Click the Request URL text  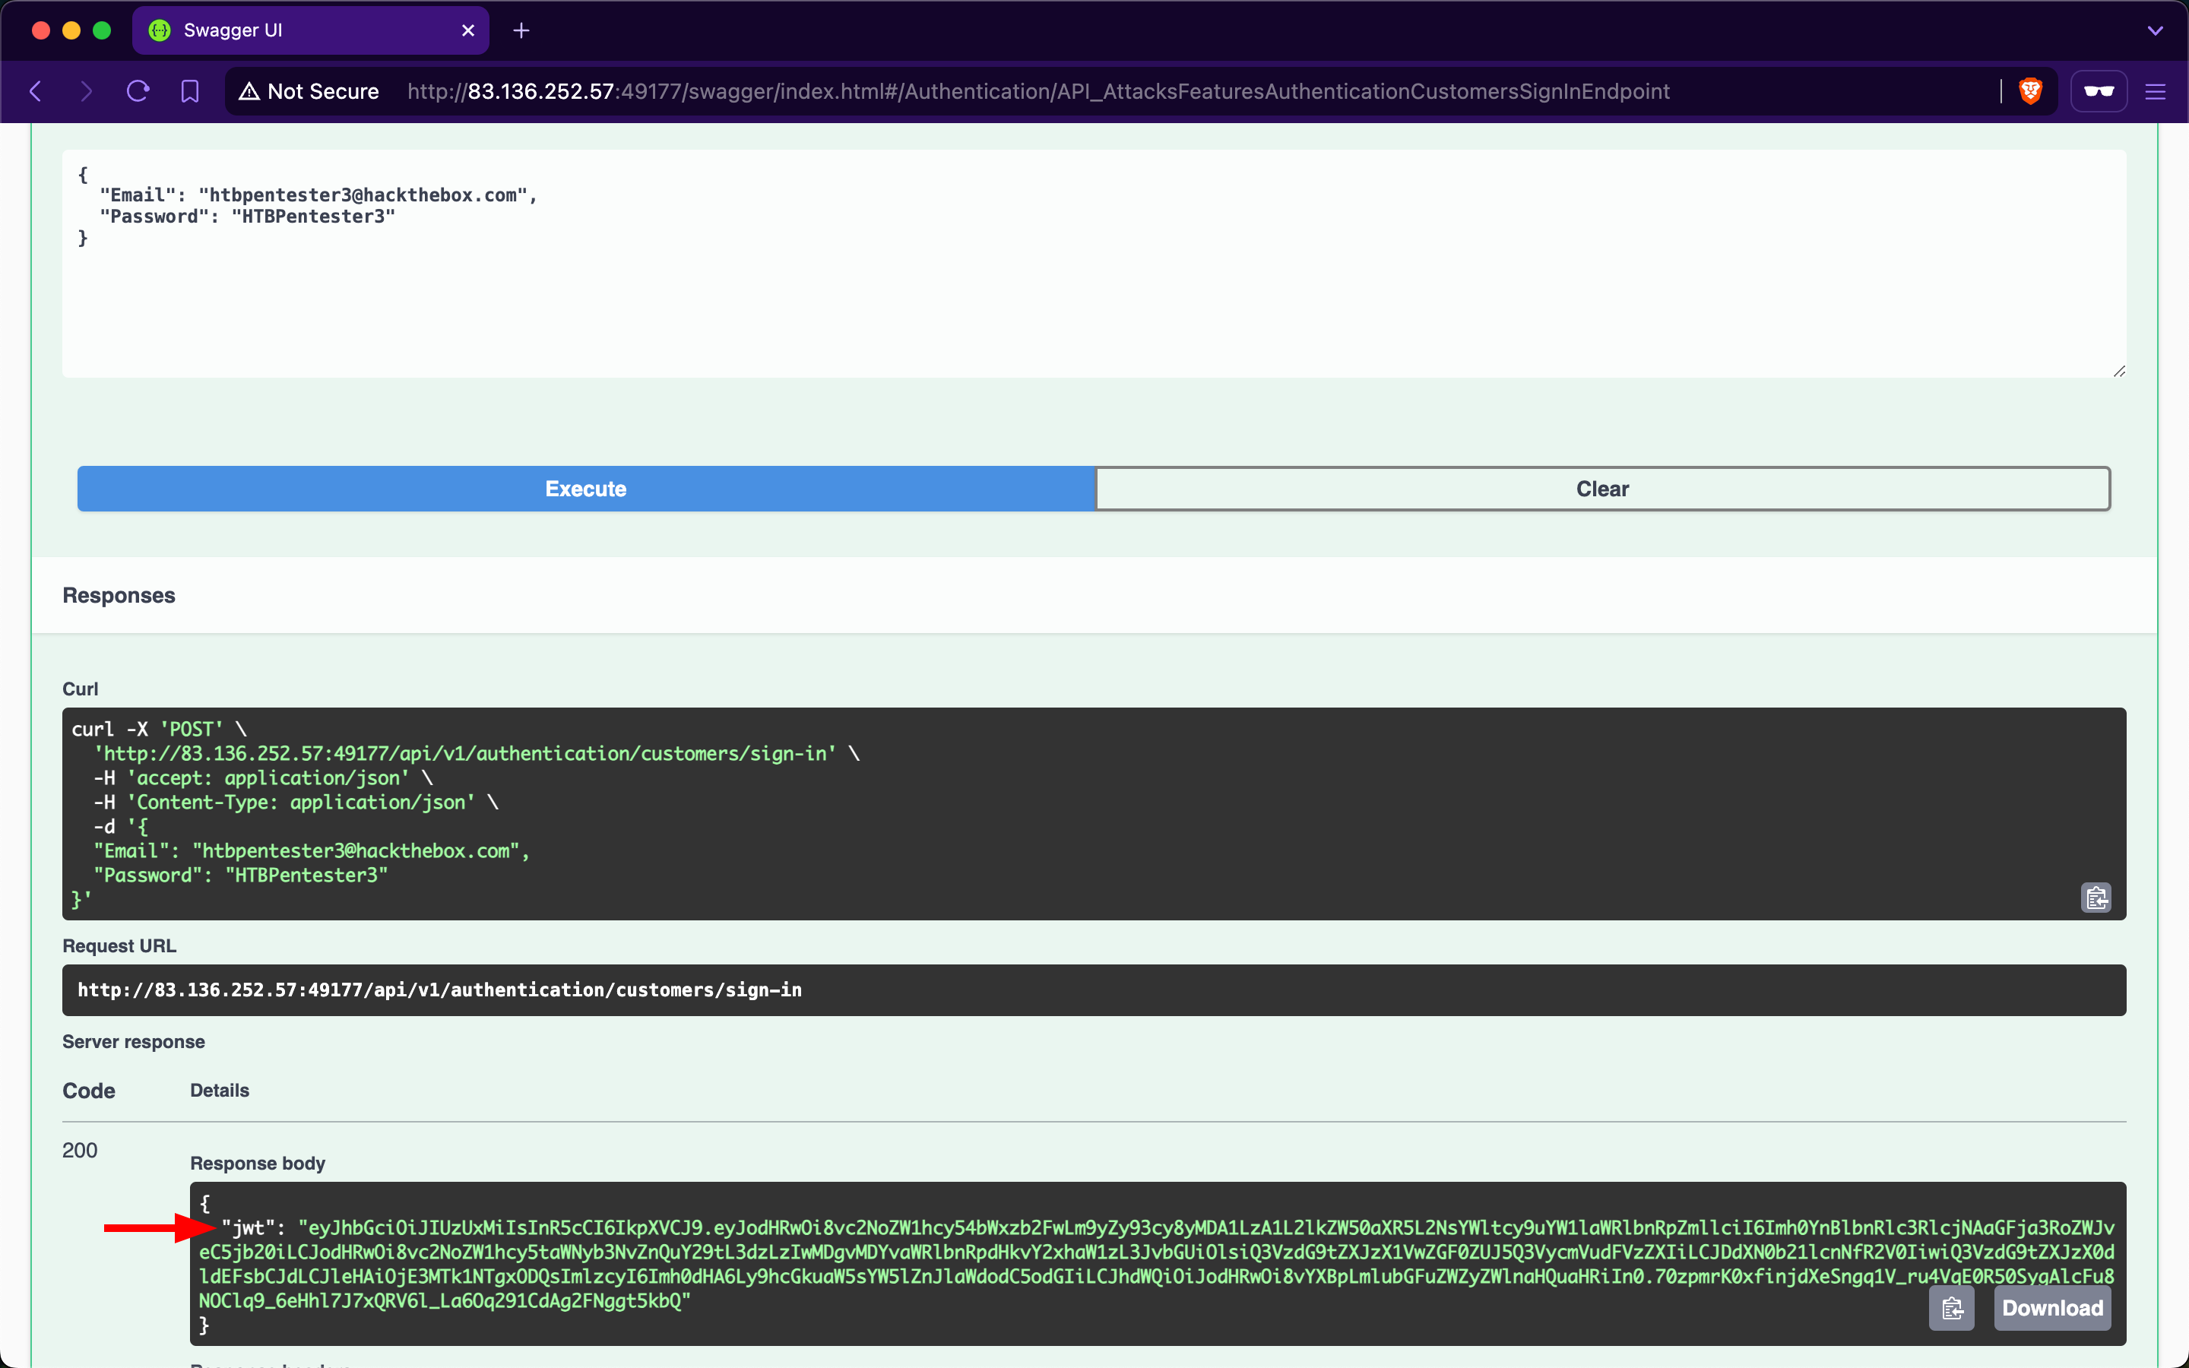[x=439, y=990]
